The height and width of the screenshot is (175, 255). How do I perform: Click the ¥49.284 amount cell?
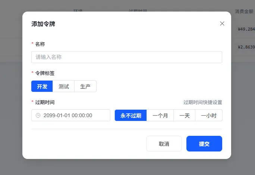click(246, 29)
